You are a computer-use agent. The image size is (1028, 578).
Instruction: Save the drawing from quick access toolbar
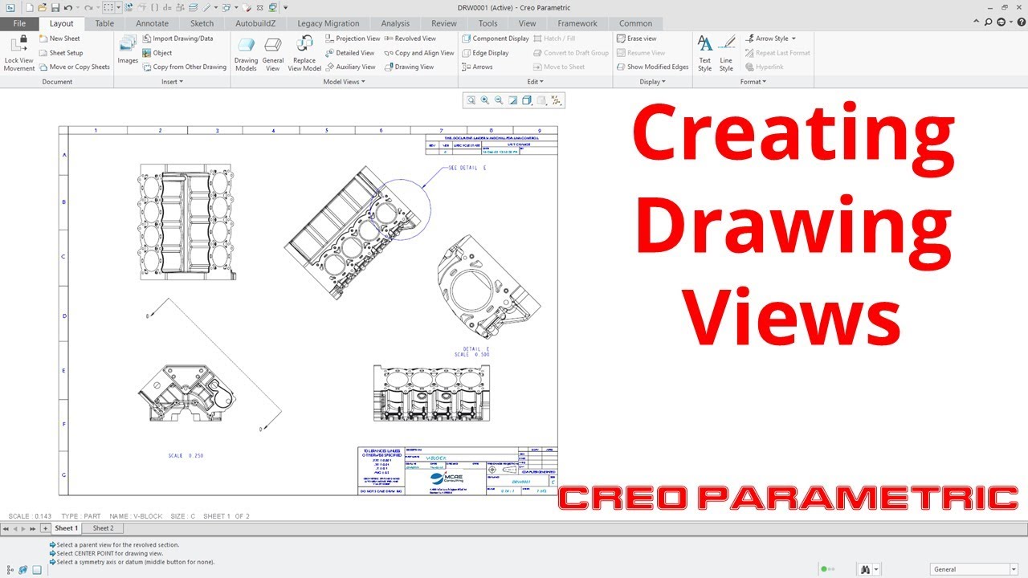pyautogui.click(x=55, y=7)
